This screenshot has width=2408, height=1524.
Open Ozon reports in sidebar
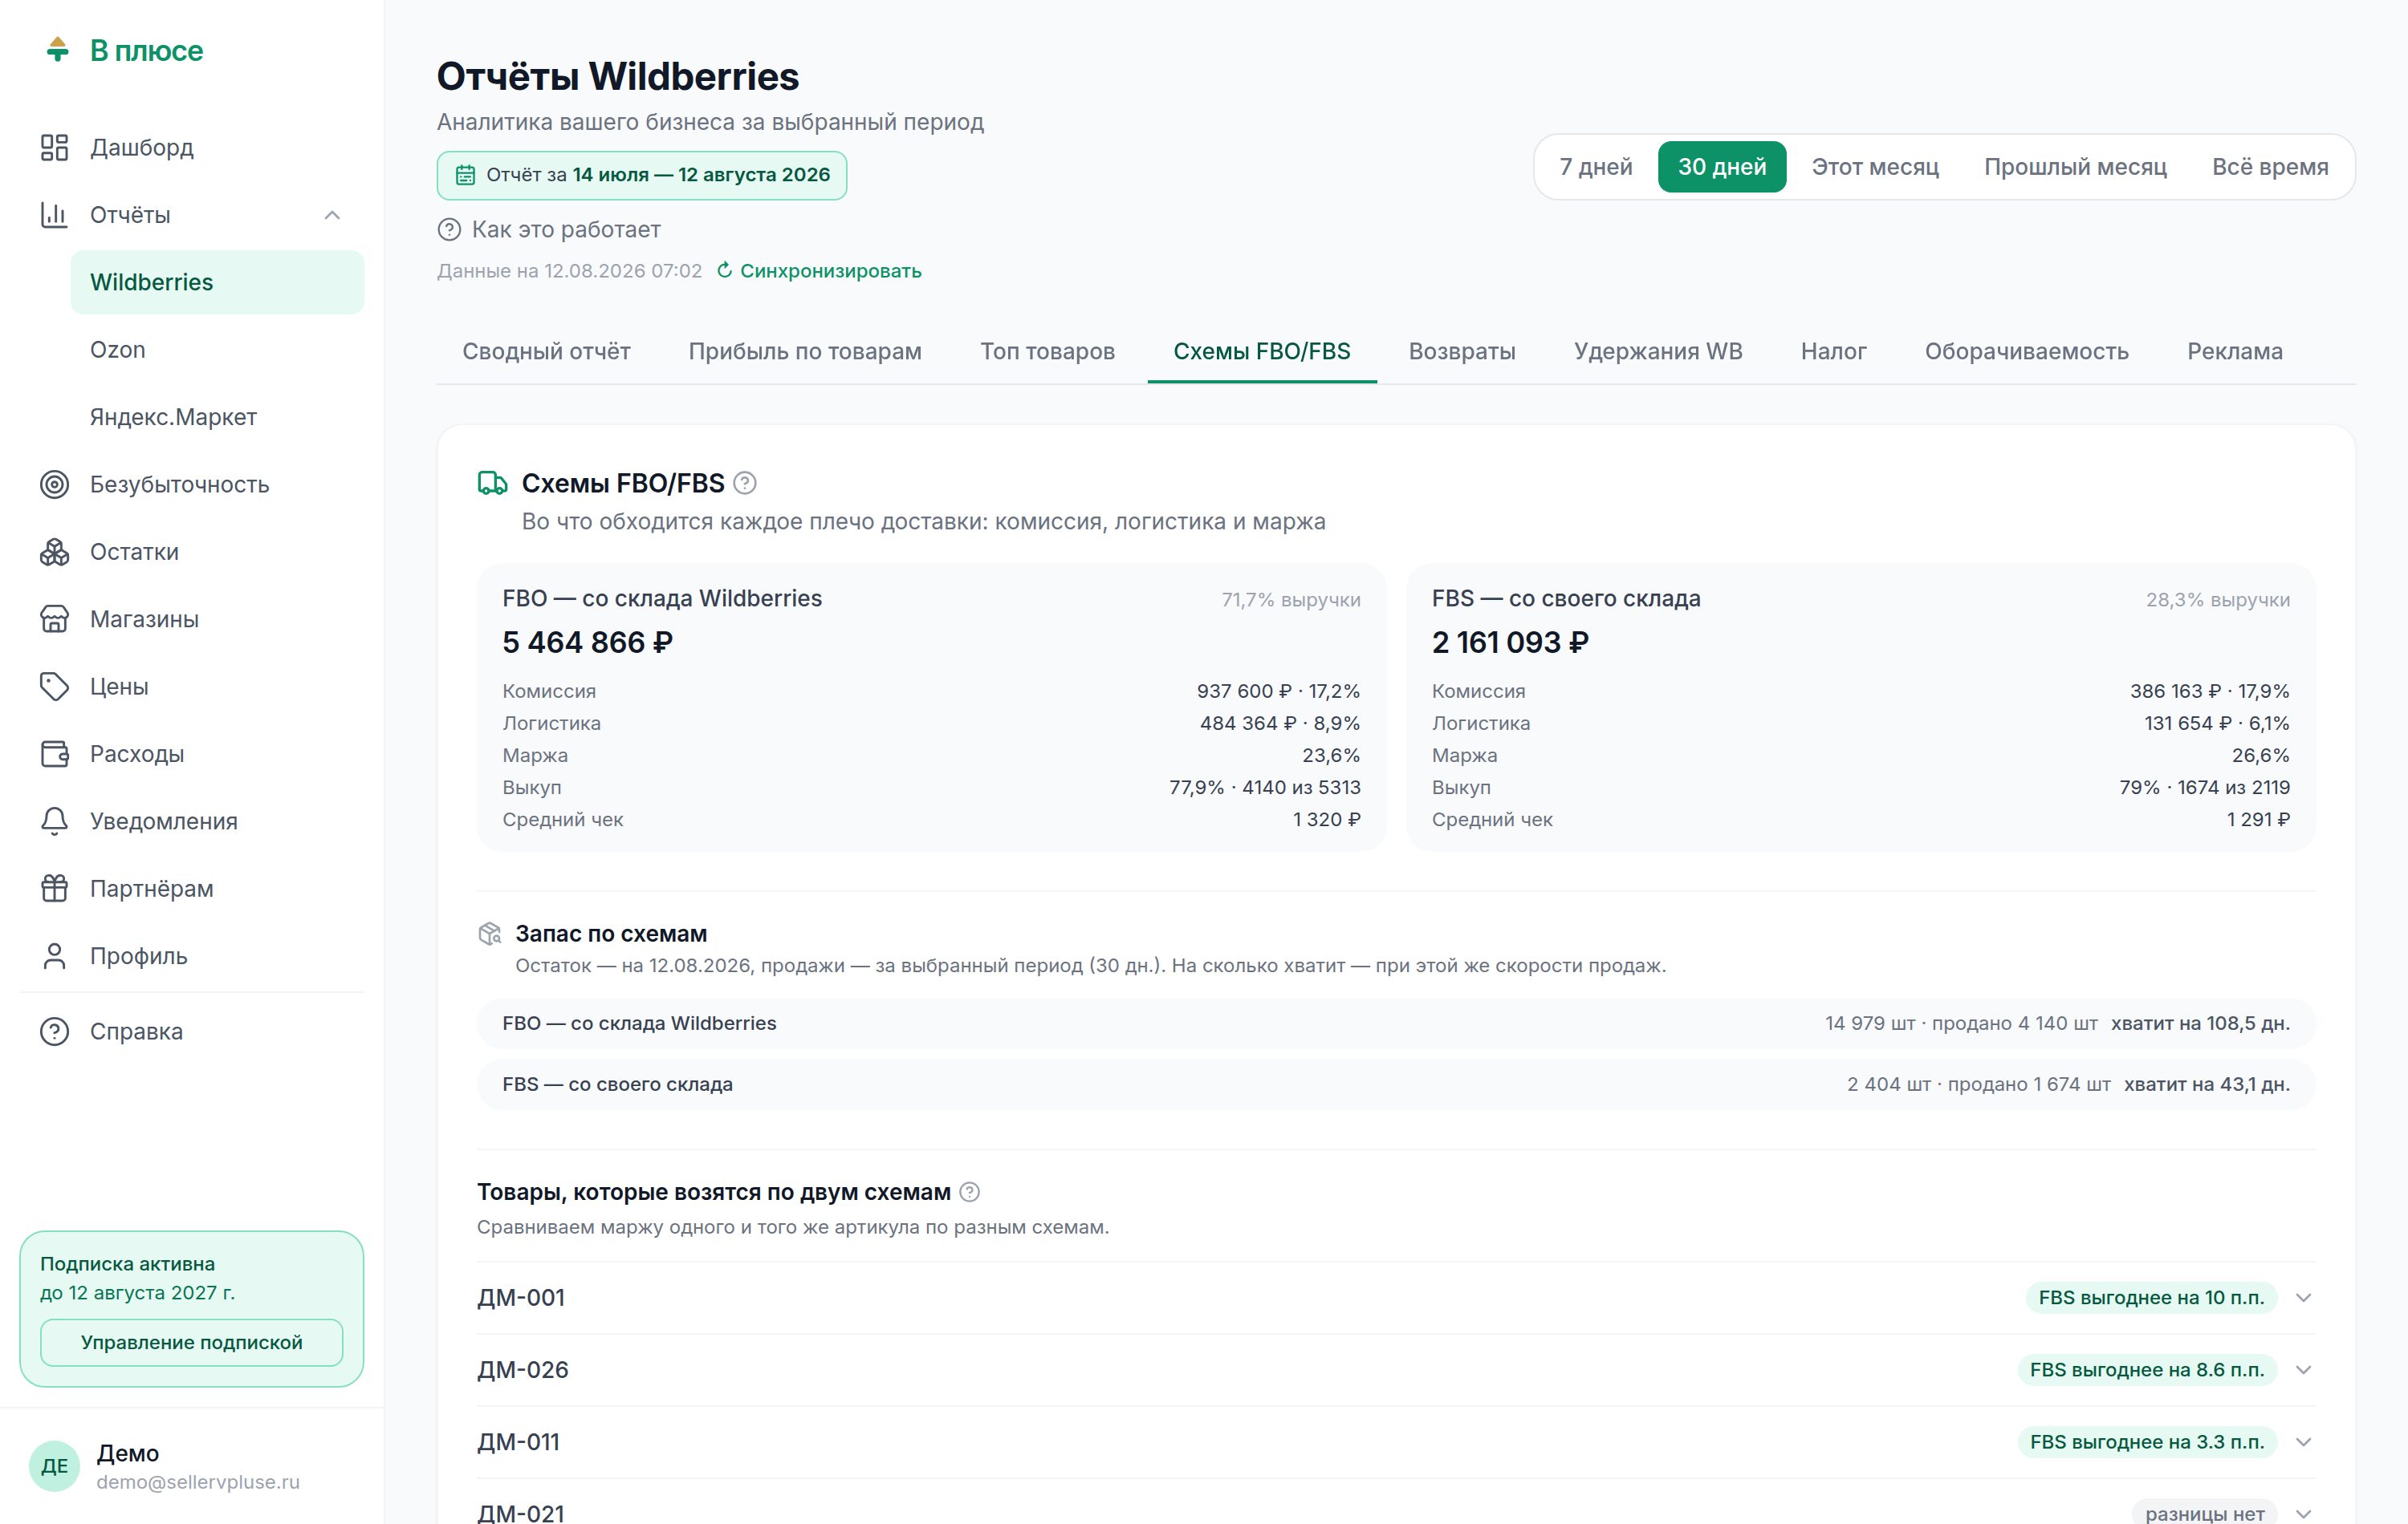point(217,350)
